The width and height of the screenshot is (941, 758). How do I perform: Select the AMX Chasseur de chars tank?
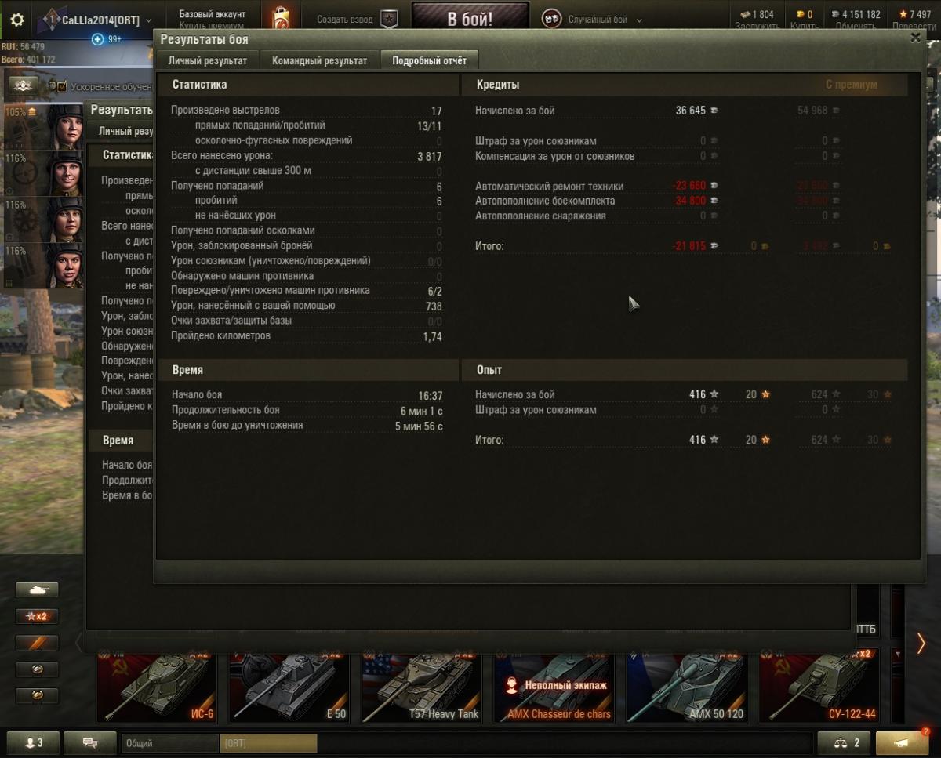554,685
